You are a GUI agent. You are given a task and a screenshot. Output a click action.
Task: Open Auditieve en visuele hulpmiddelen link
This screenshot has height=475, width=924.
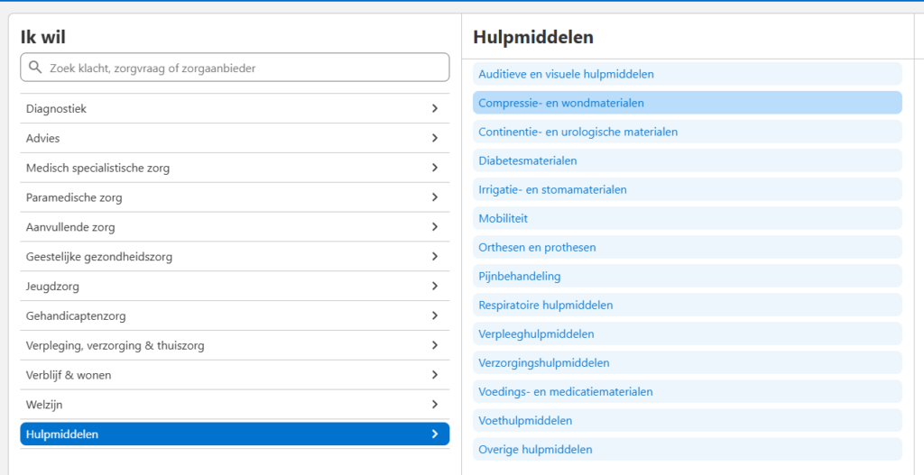click(566, 74)
